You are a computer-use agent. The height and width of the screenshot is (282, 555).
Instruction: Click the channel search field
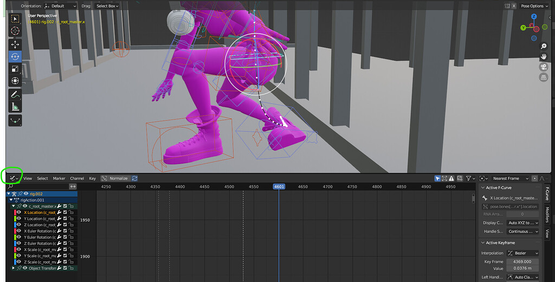tap(38, 186)
